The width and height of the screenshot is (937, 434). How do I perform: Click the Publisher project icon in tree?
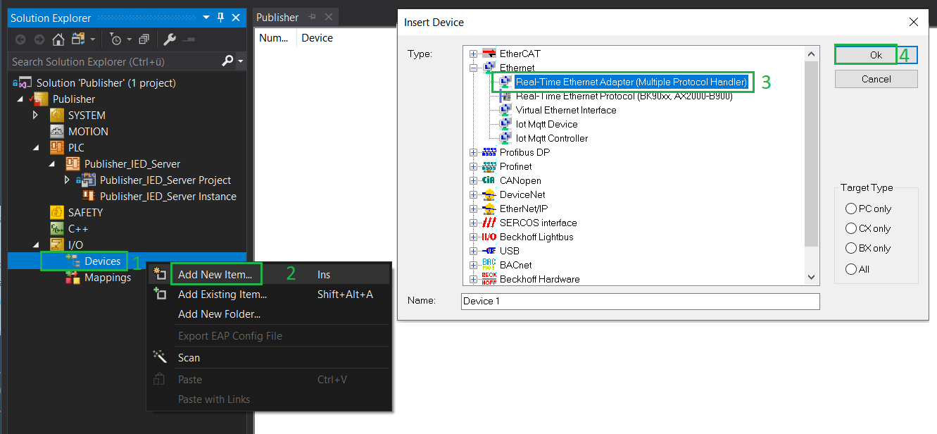click(40, 99)
